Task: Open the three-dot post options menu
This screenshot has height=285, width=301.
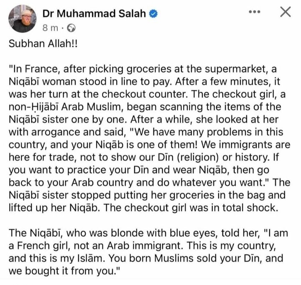Action: click(254, 13)
